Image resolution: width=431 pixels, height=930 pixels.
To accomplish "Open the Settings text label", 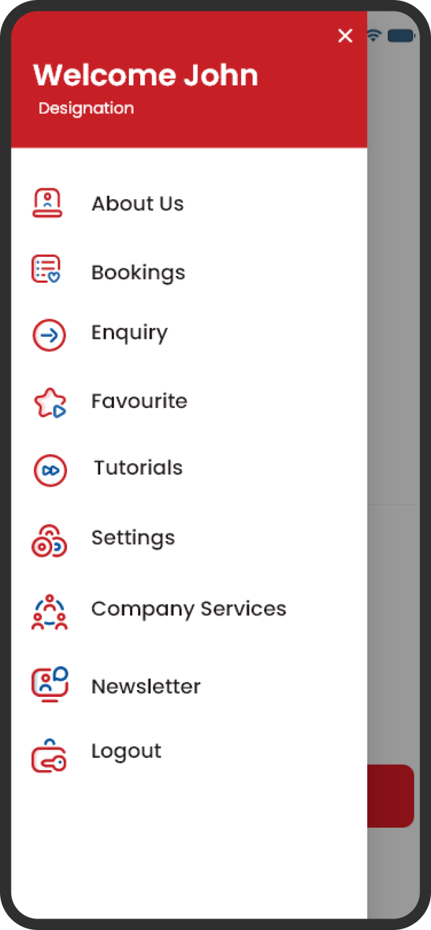I will pyautogui.click(x=134, y=538).
